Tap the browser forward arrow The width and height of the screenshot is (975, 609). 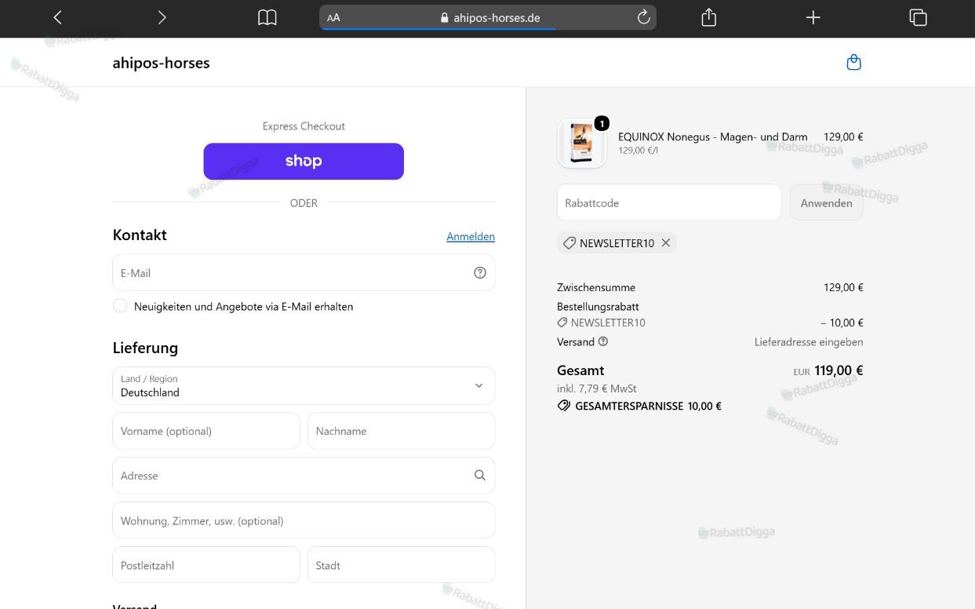coord(162,17)
